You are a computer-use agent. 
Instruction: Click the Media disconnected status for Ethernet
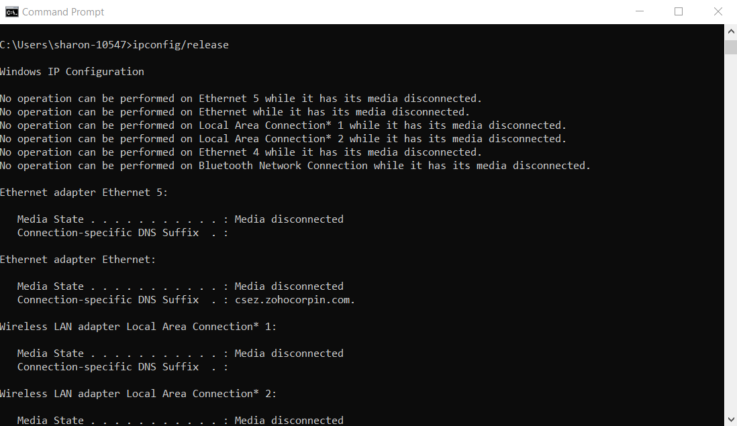[x=289, y=286]
